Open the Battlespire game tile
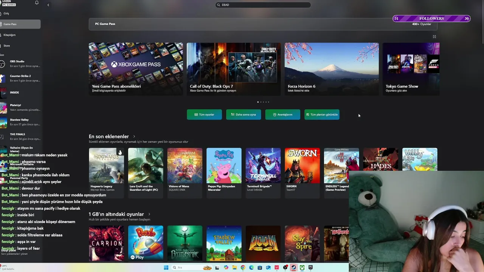Screen dimensions: 484x272 tap(185, 243)
